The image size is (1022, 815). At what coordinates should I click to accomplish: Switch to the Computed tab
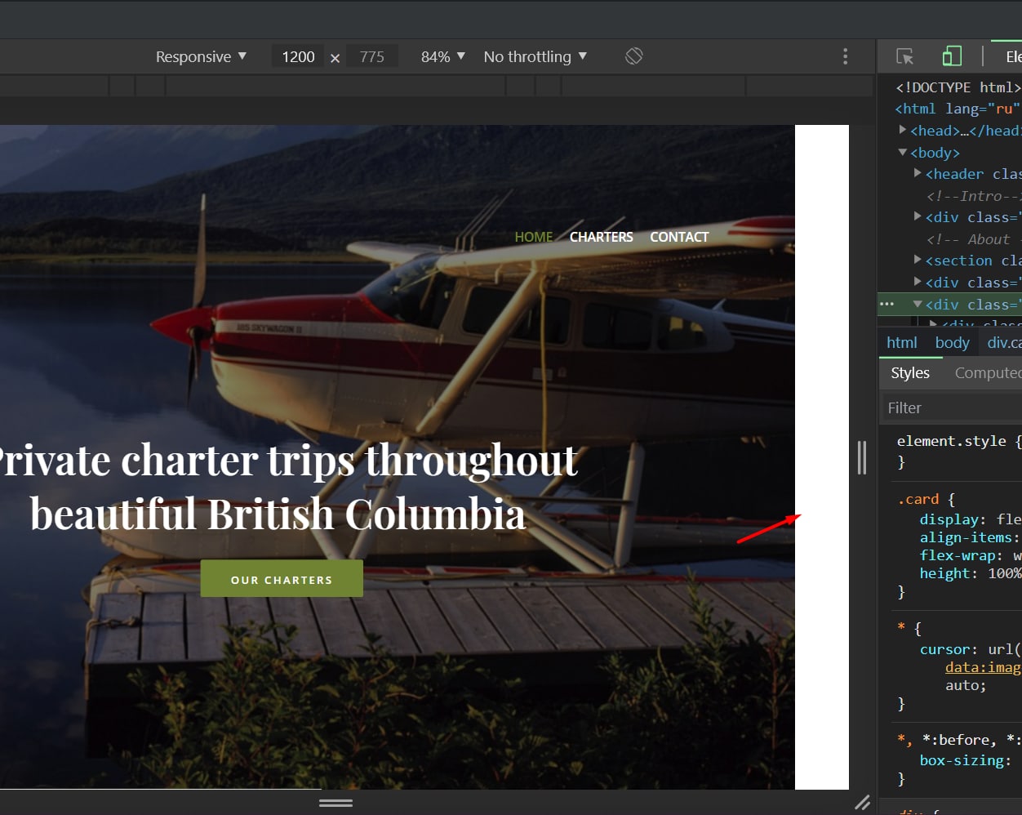click(x=988, y=373)
